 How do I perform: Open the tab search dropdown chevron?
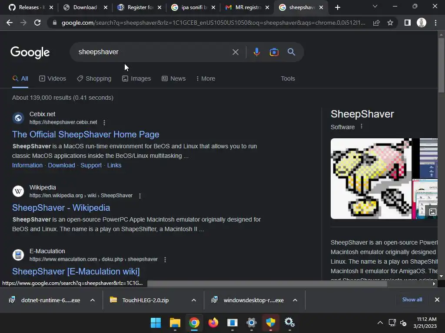[375, 6]
